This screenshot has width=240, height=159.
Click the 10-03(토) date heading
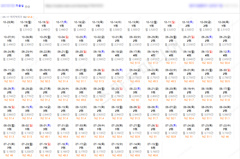pos(81,37)
